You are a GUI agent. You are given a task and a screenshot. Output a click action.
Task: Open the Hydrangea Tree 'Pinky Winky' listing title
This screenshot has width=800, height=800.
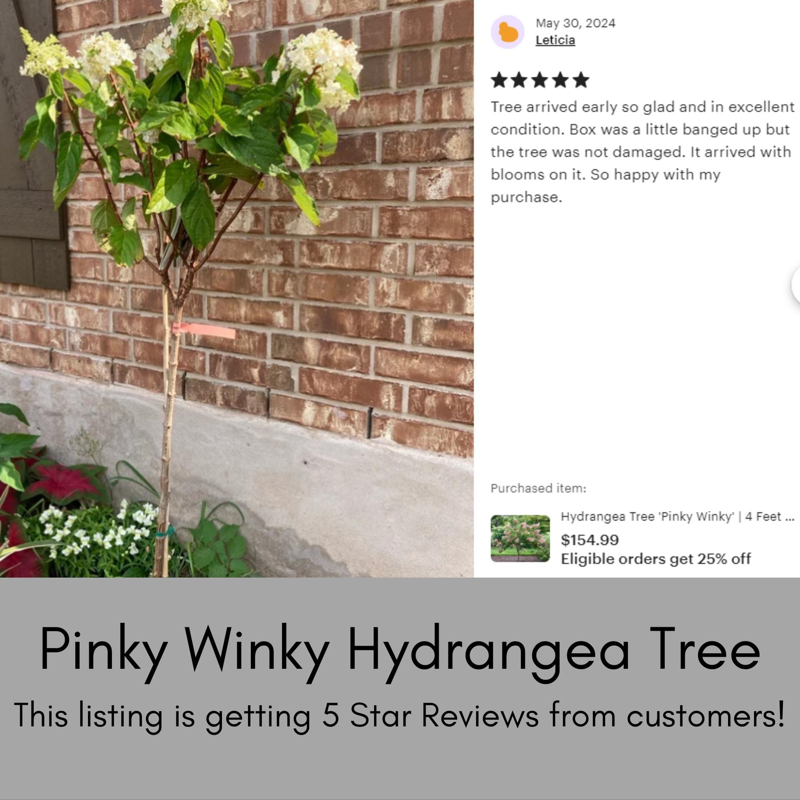pyautogui.click(x=677, y=517)
